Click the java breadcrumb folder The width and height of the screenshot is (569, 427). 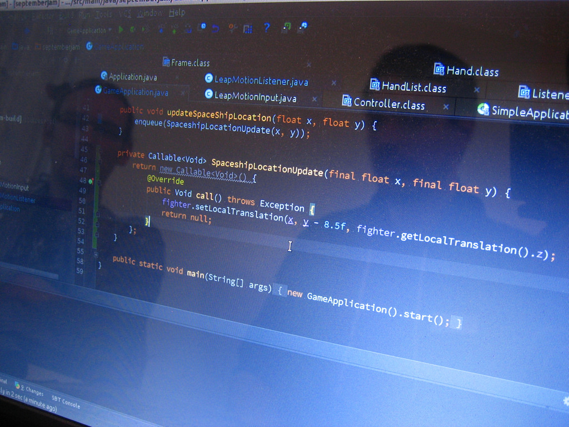click(x=21, y=47)
